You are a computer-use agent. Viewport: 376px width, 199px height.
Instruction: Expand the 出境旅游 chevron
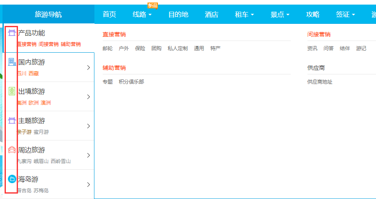(x=88, y=97)
